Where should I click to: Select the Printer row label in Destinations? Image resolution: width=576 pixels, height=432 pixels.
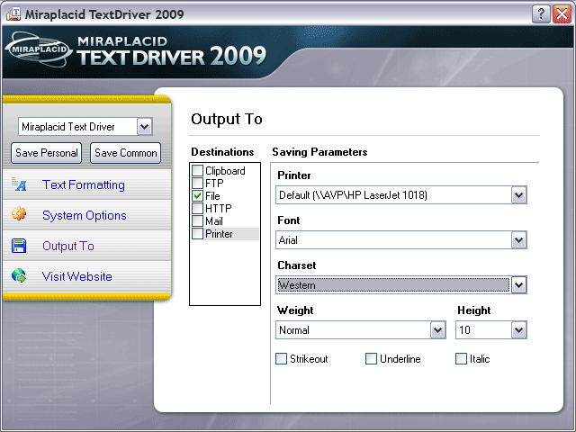point(219,234)
